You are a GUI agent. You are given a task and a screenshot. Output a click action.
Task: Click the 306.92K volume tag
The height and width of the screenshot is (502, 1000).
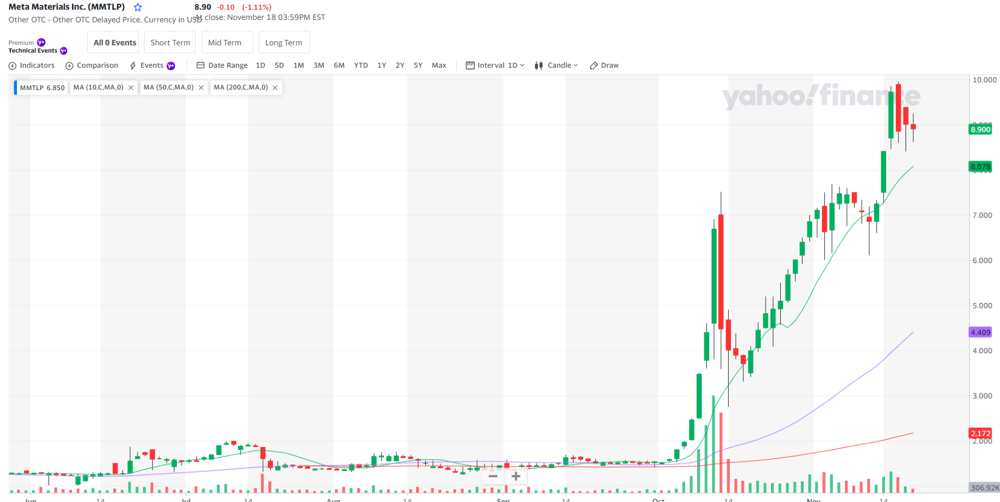[x=984, y=487]
